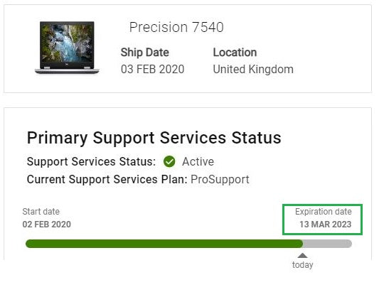The image size is (379, 297).
Task: Click the United Kingdom location text
Action: 253,70
